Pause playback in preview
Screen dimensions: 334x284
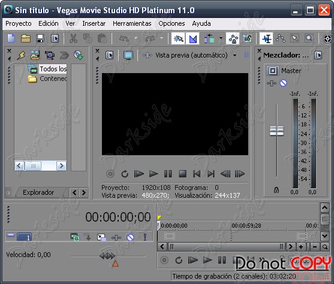(168, 174)
